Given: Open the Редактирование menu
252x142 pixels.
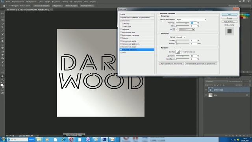Looking at the screenshot, I should [x=18, y=2].
